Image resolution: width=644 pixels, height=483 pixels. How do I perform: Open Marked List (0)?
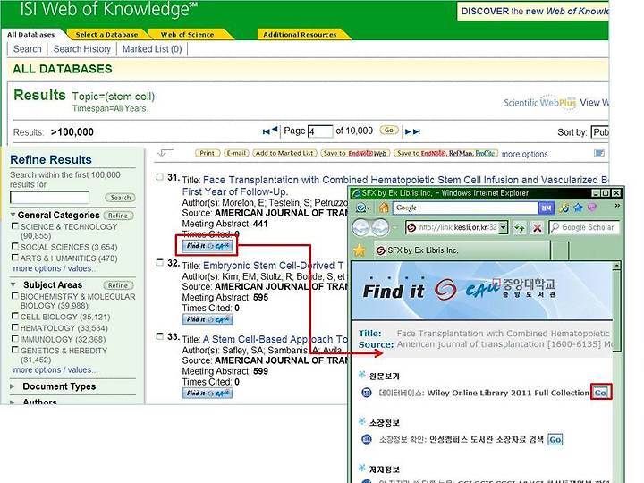(x=152, y=49)
